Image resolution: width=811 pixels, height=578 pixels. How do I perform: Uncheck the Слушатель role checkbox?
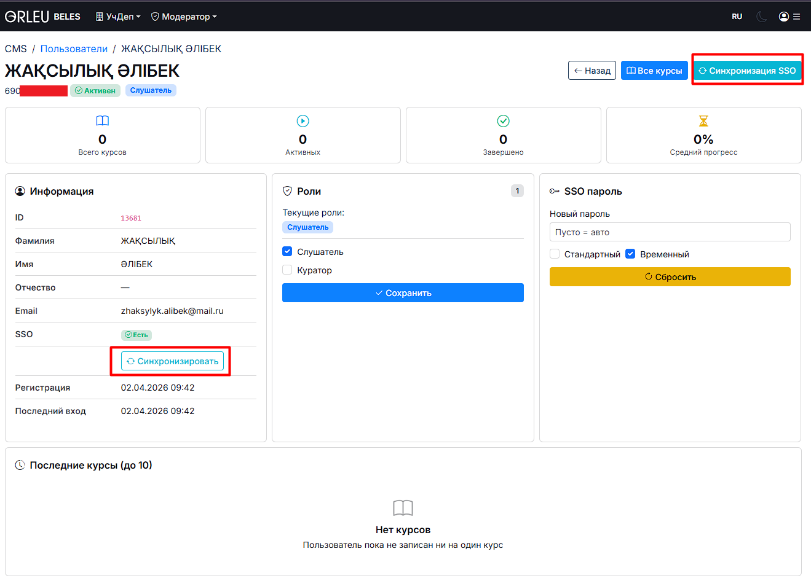pyautogui.click(x=287, y=251)
